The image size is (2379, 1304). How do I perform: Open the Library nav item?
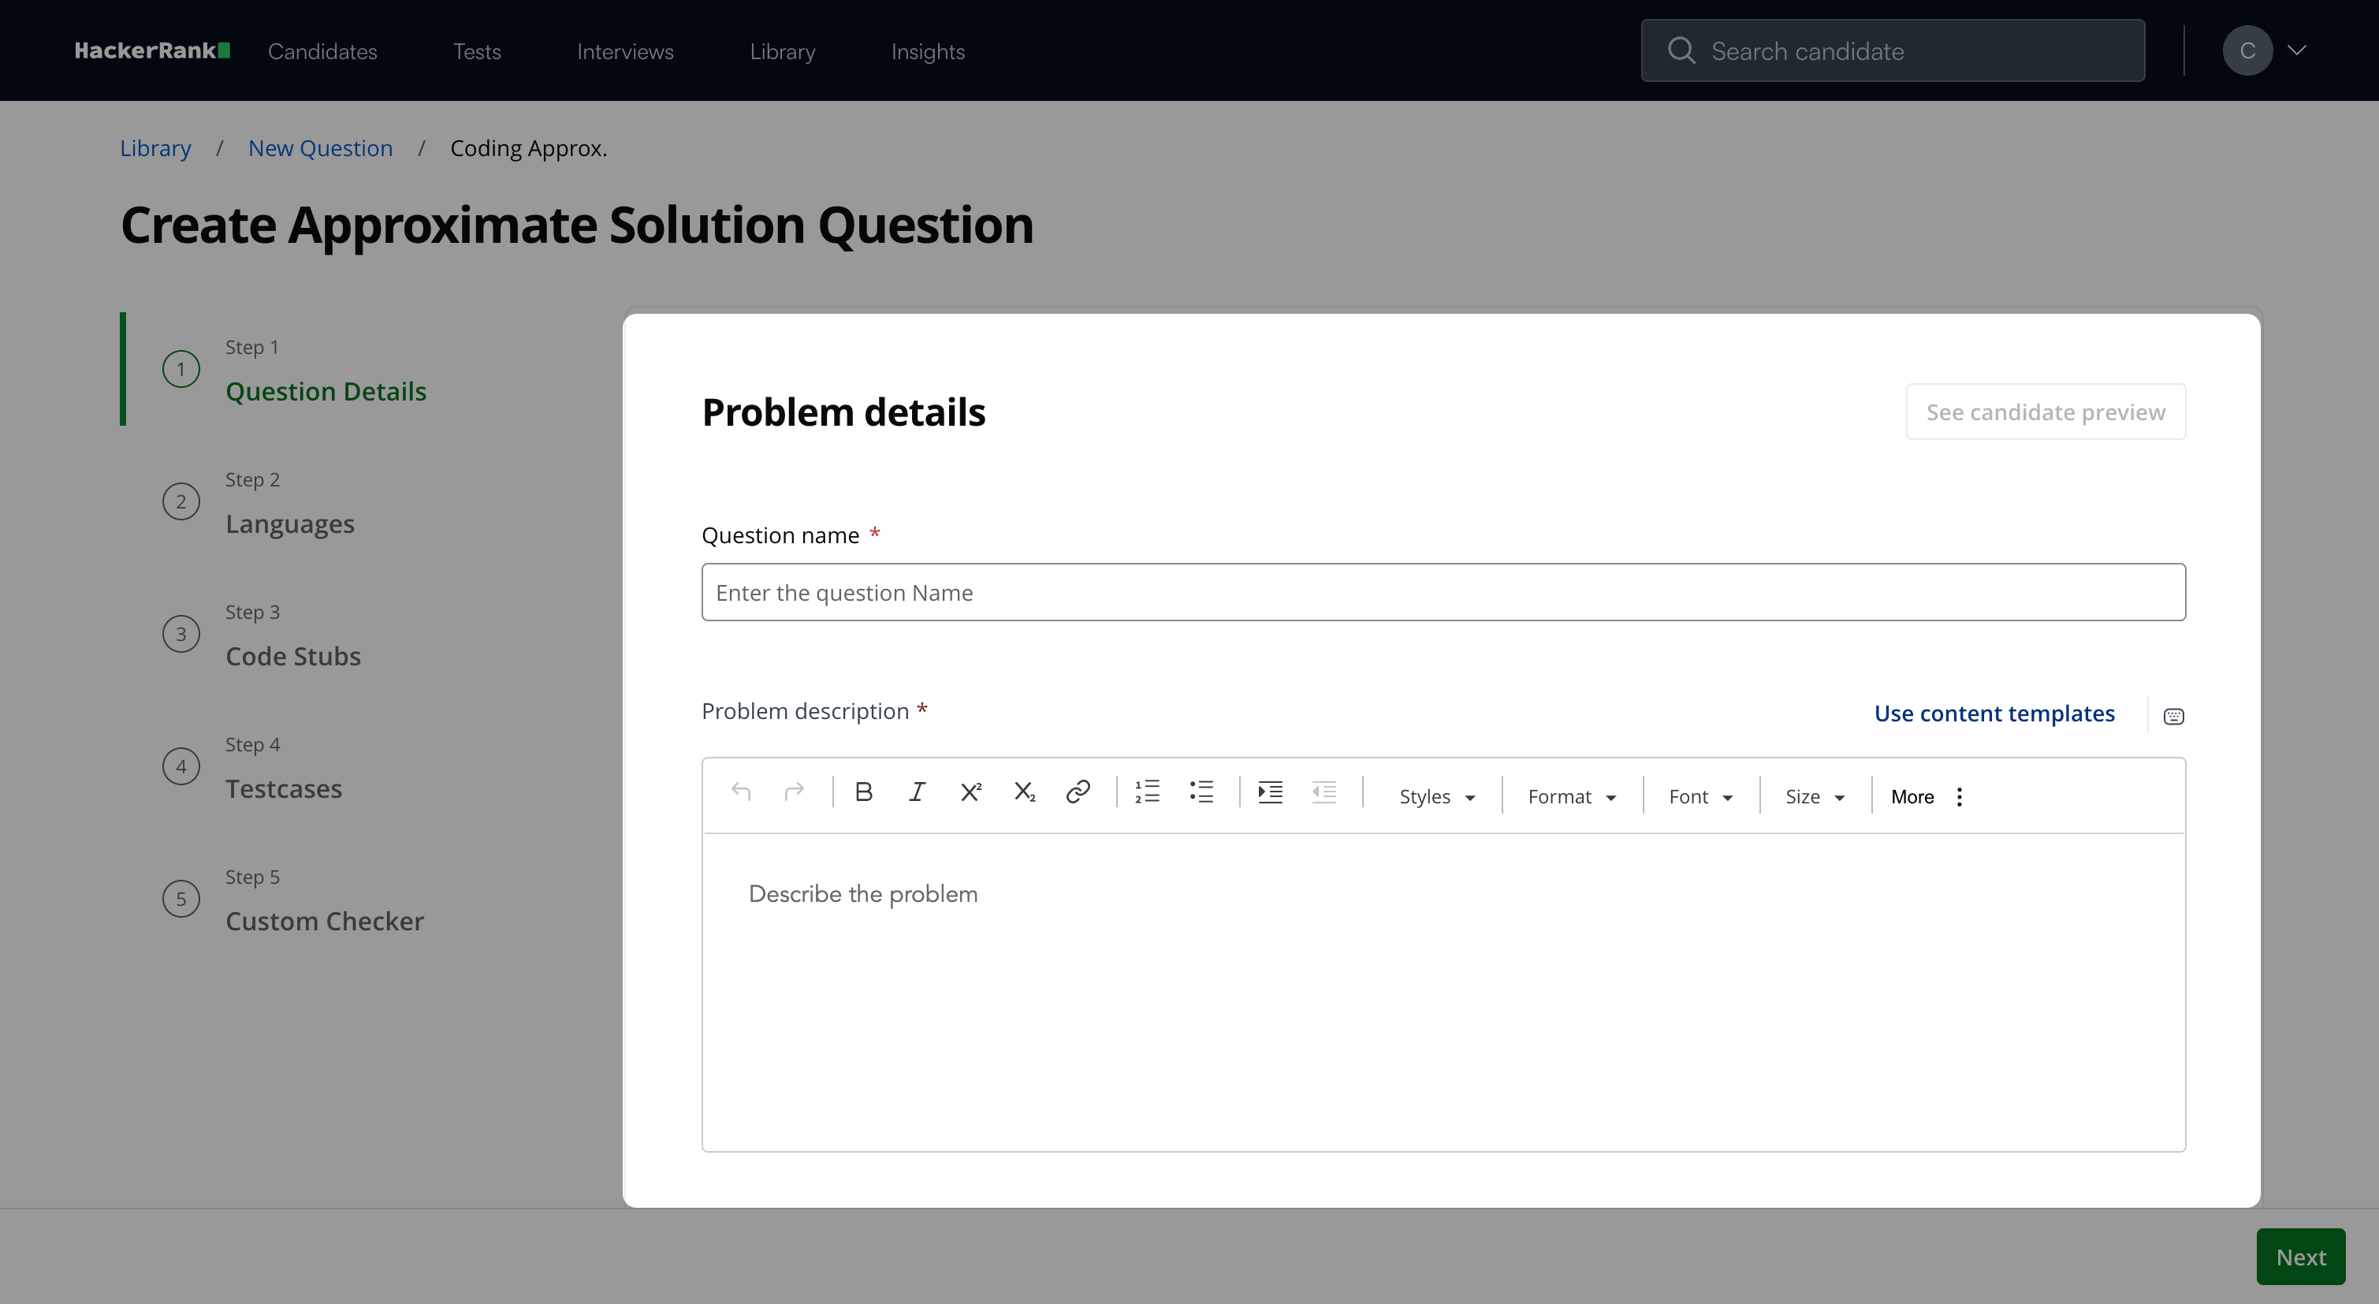782,52
